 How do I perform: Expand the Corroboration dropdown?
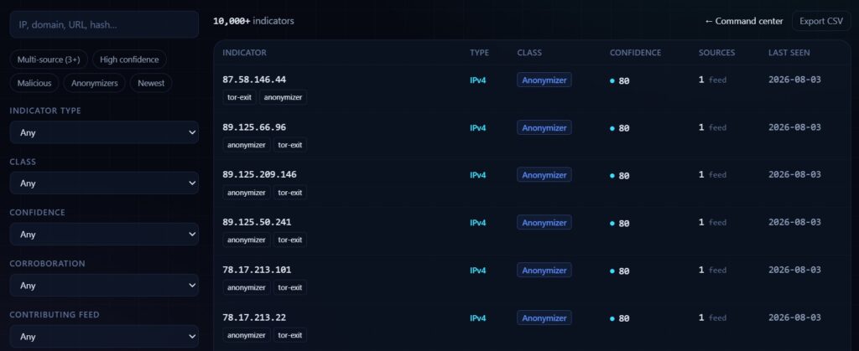click(104, 286)
